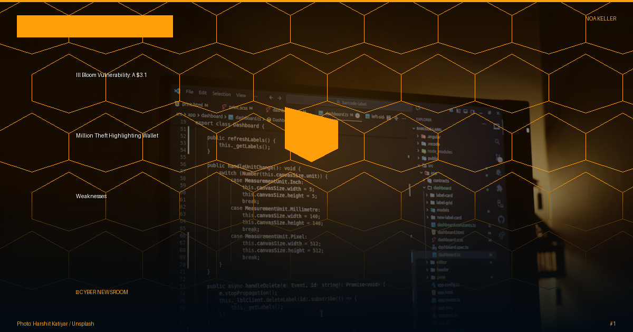This screenshot has height=332, width=633.
Task: Switch to the print.html editor tab
Action: 191,104
